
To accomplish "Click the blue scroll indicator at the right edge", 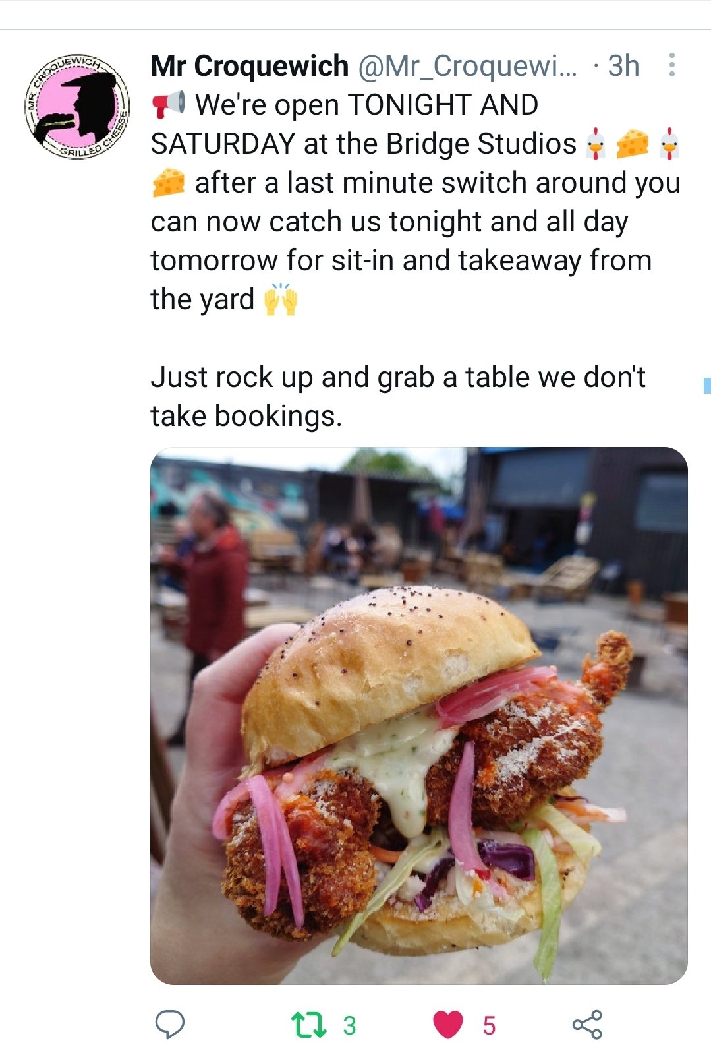I will [707, 386].
